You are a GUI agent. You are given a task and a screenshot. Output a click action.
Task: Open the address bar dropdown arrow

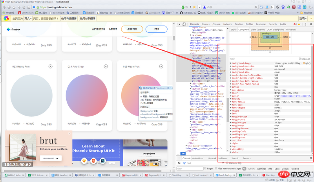pos(199,7)
